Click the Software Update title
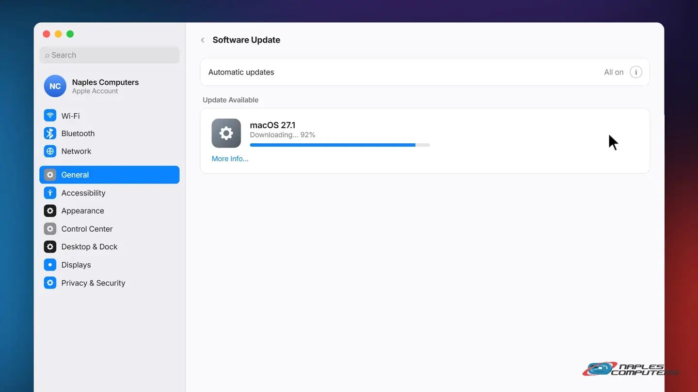698x392 pixels. [x=246, y=40]
